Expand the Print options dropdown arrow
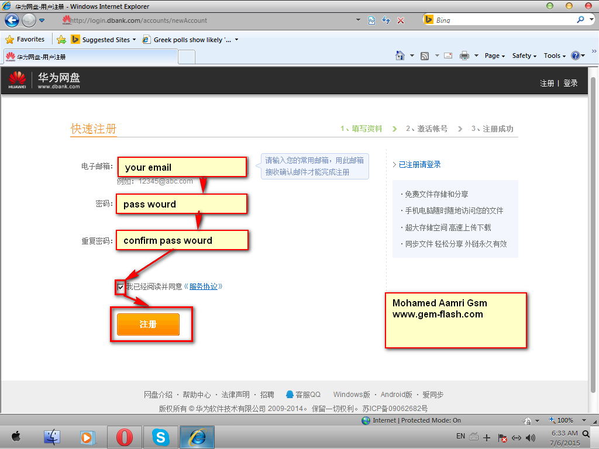599x449 pixels. click(x=476, y=56)
